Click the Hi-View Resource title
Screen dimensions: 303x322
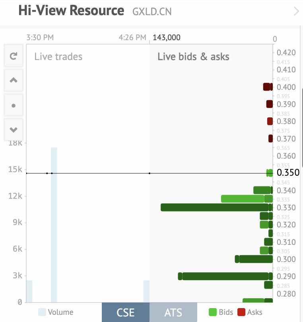coord(71,11)
